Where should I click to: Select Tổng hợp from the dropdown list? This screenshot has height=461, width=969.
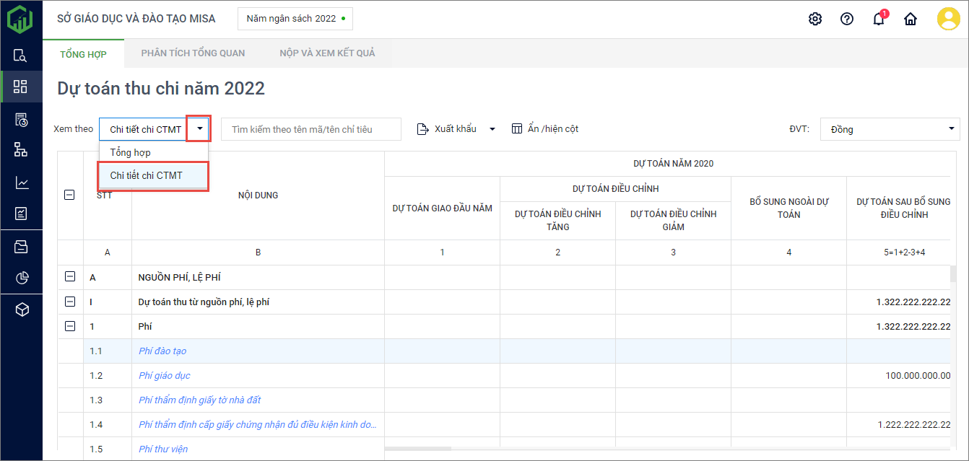(x=131, y=152)
